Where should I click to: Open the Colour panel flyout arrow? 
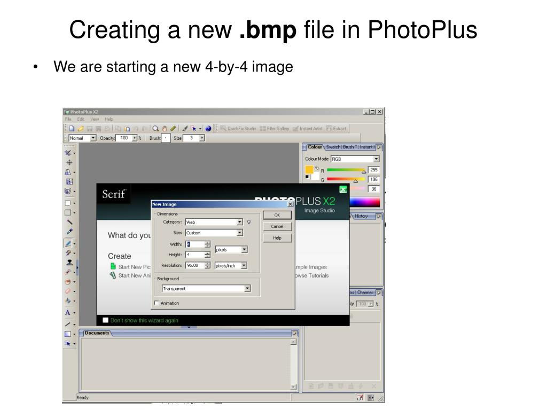[x=379, y=147]
